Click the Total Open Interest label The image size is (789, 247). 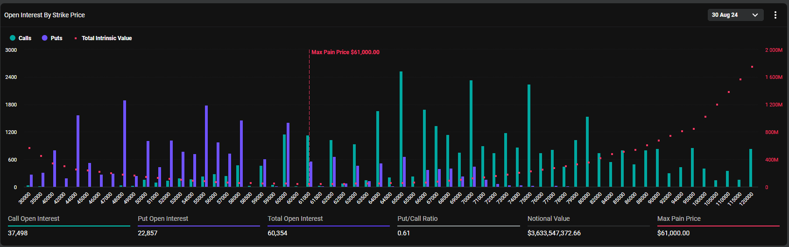tap(295, 219)
